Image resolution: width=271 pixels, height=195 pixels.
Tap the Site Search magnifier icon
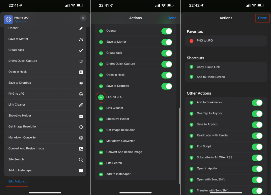81,160
